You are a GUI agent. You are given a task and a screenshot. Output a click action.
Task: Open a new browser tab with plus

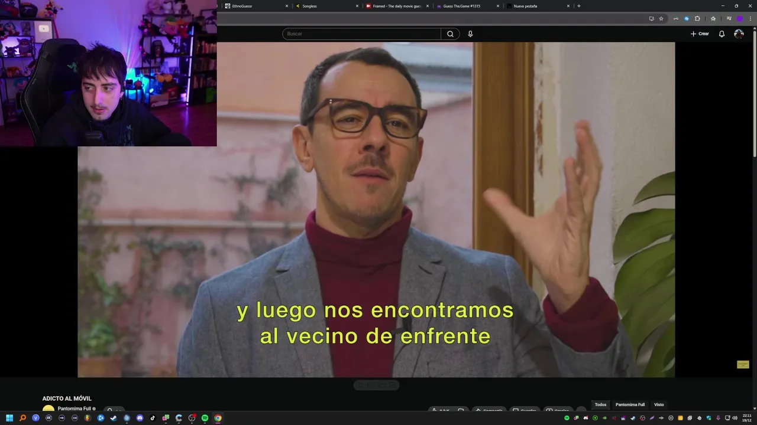pyautogui.click(x=578, y=6)
